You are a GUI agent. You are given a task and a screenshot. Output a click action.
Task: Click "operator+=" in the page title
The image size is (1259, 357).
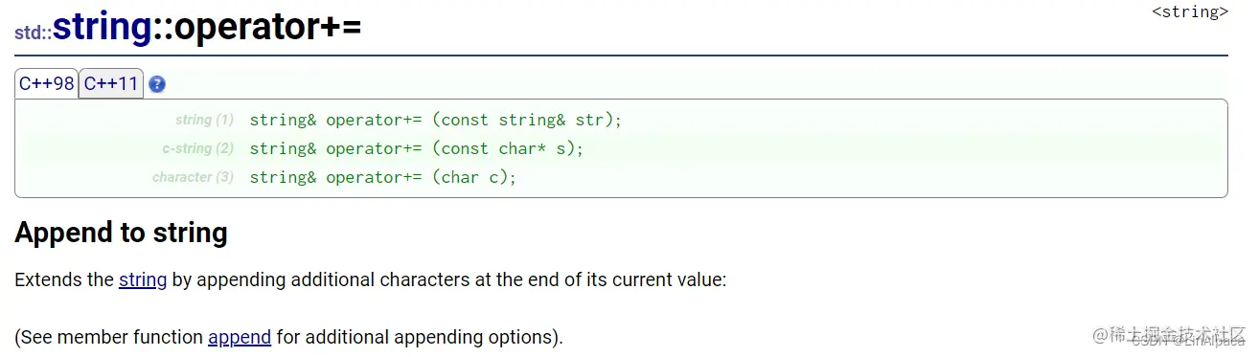[268, 28]
